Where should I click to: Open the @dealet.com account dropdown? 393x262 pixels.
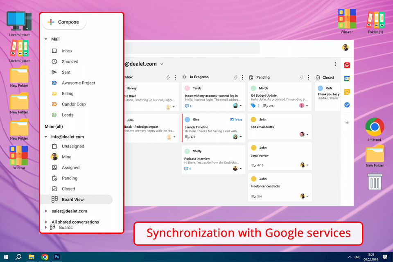click(x=162, y=64)
